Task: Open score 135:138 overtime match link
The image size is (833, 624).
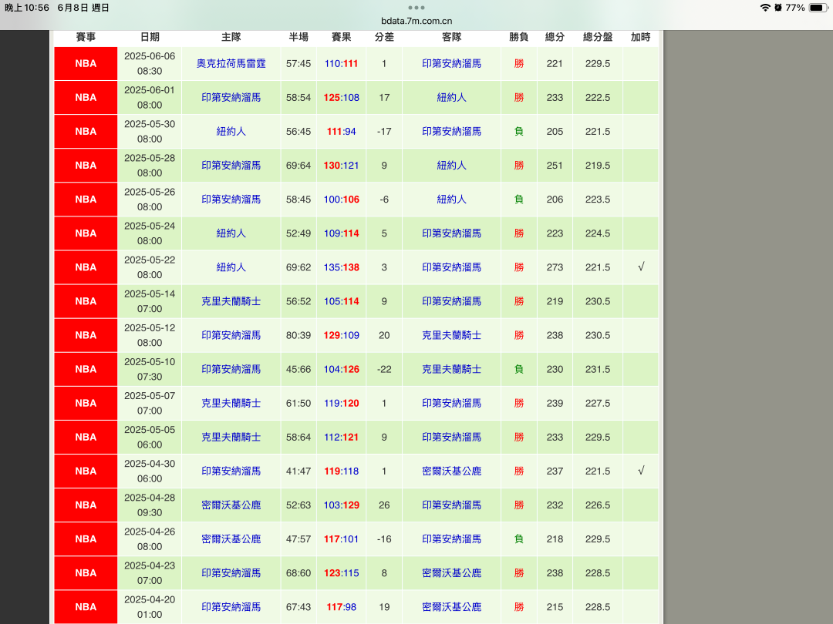Action: tap(341, 267)
